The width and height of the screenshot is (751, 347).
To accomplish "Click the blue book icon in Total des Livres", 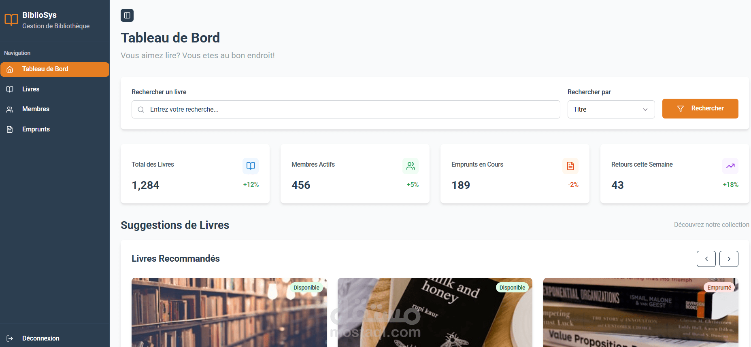I will (x=251, y=166).
